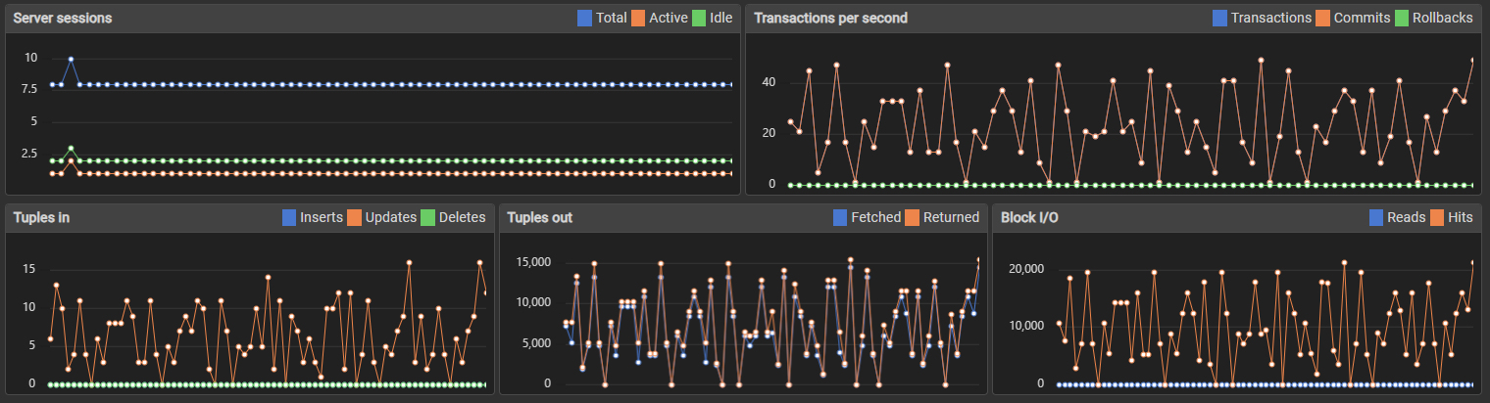Click the green Idle legend swatch

tap(699, 18)
